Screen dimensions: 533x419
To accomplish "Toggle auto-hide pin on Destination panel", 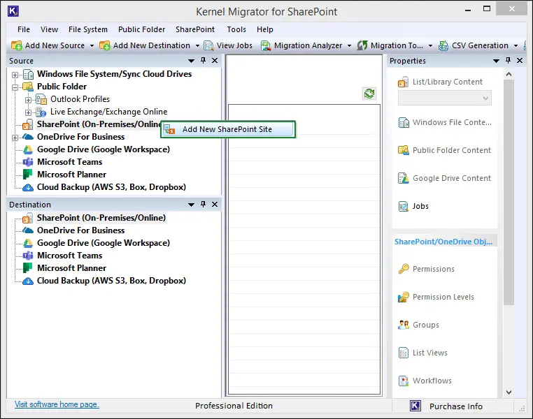I will tap(203, 205).
